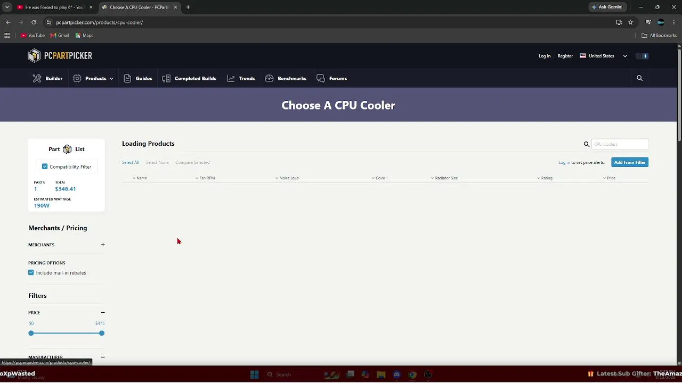This screenshot has width=682, height=383.
Task: Open the media control icon
Action: 648,22
